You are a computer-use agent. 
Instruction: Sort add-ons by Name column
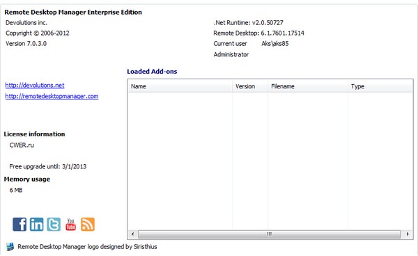[x=180, y=86]
